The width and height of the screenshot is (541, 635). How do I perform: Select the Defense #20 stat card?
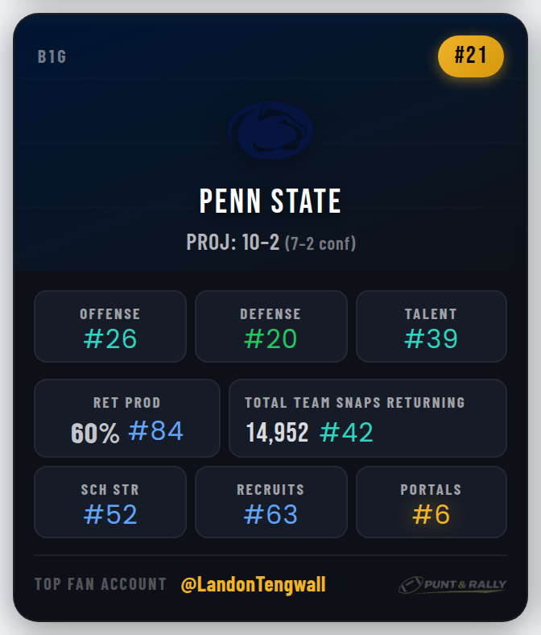[270, 326]
